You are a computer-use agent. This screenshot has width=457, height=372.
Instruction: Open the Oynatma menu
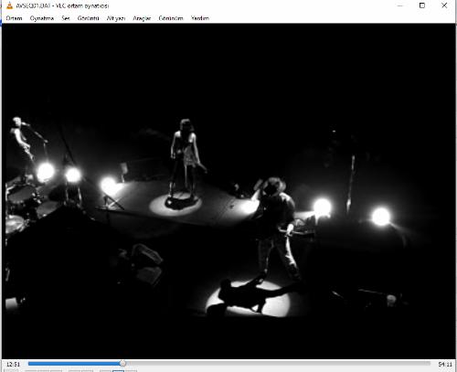tap(42, 18)
